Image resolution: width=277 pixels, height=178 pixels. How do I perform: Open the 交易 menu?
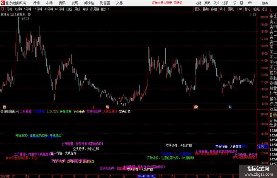tap(119, 3)
